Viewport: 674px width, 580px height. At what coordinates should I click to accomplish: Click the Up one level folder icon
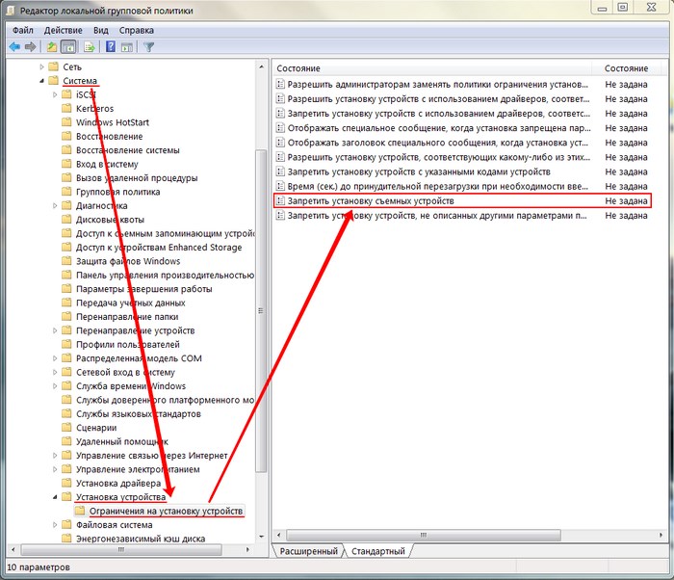52,46
